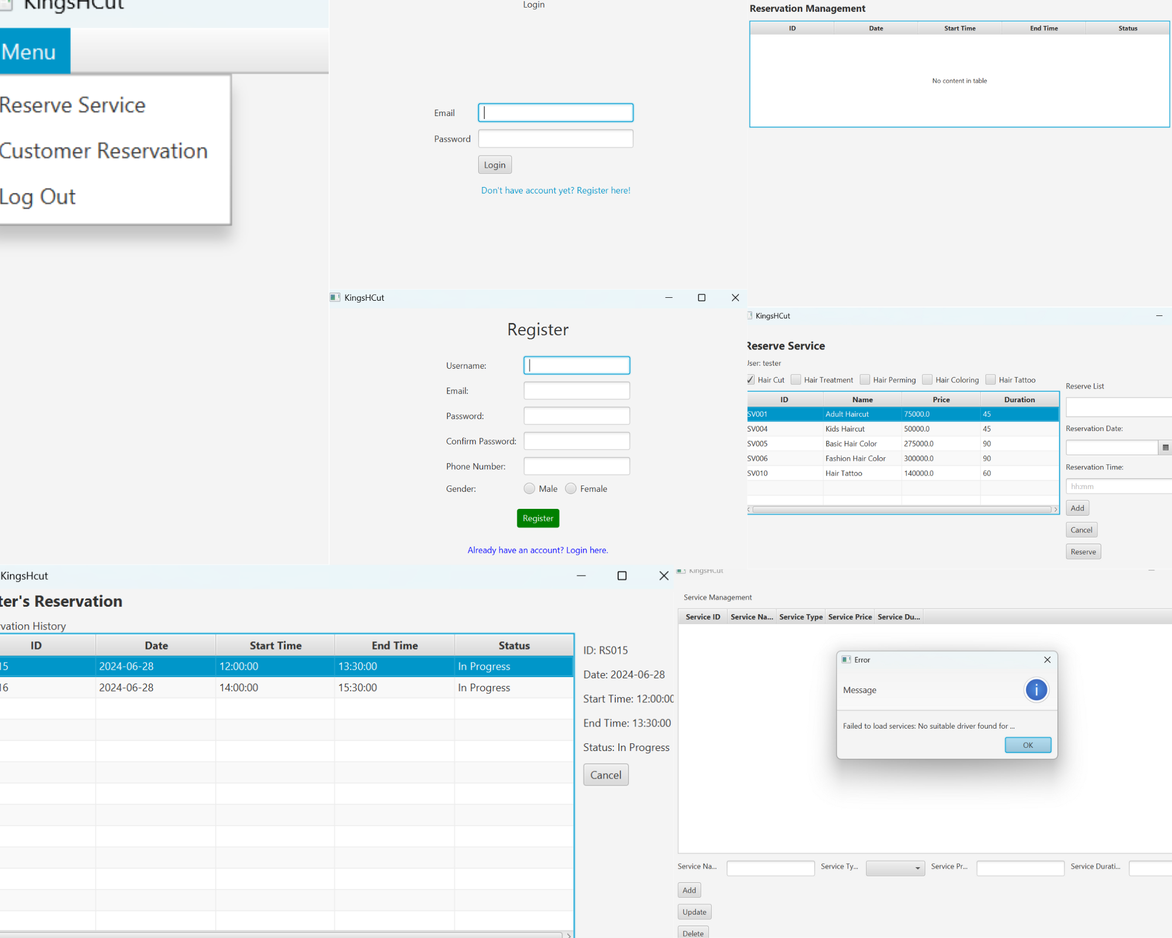This screenshot has width=1172, height=938.
Task: Close the Error dialog with X
Action: click(x=1047, y=660)
